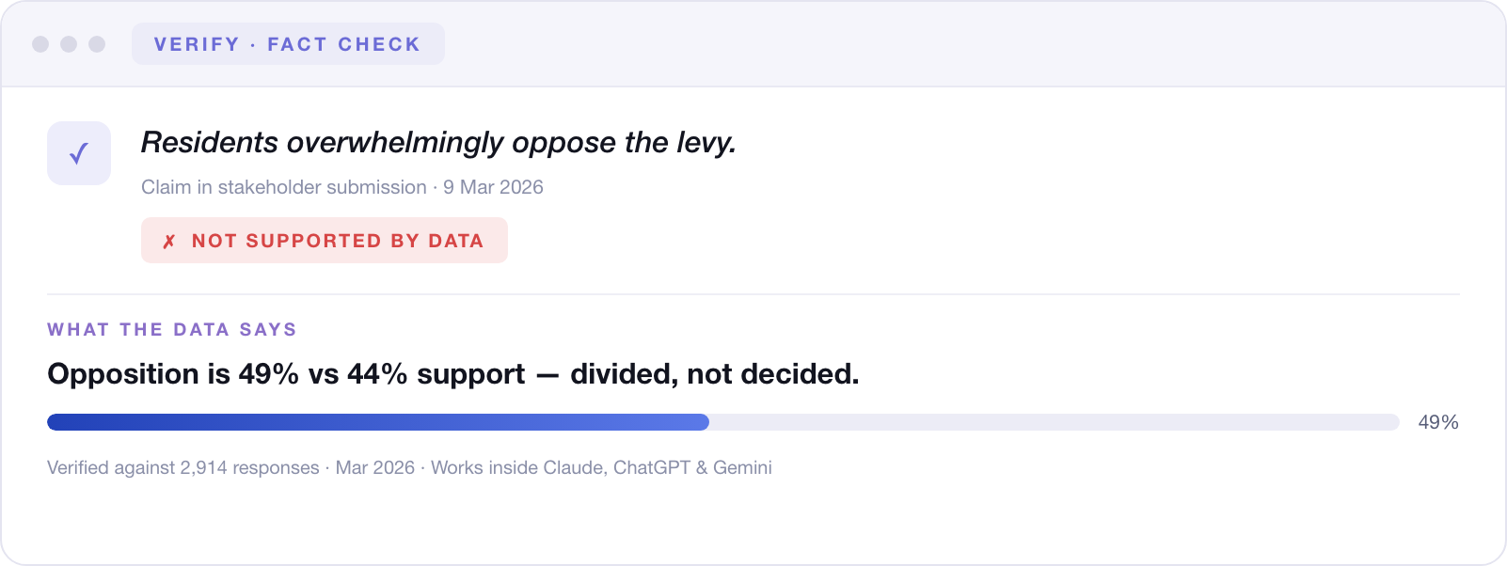Viewport: 1507px width, 566px height.
Task: Click the first gray window dot
Action: tap(40, 44)
